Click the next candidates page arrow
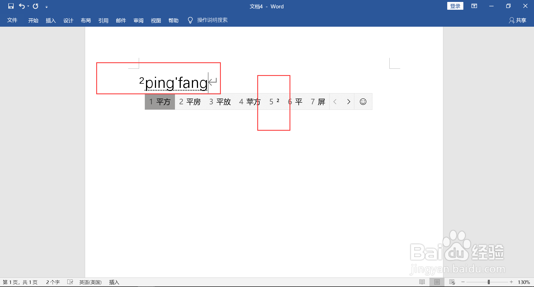534x287 pixels. (348, 102)
